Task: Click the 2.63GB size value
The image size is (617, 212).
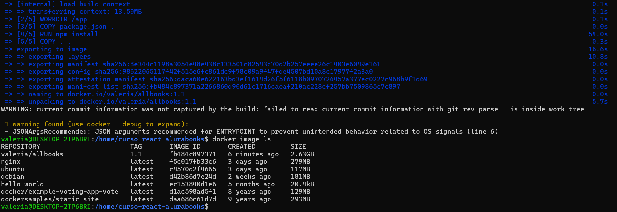Action: click(302, 154)
